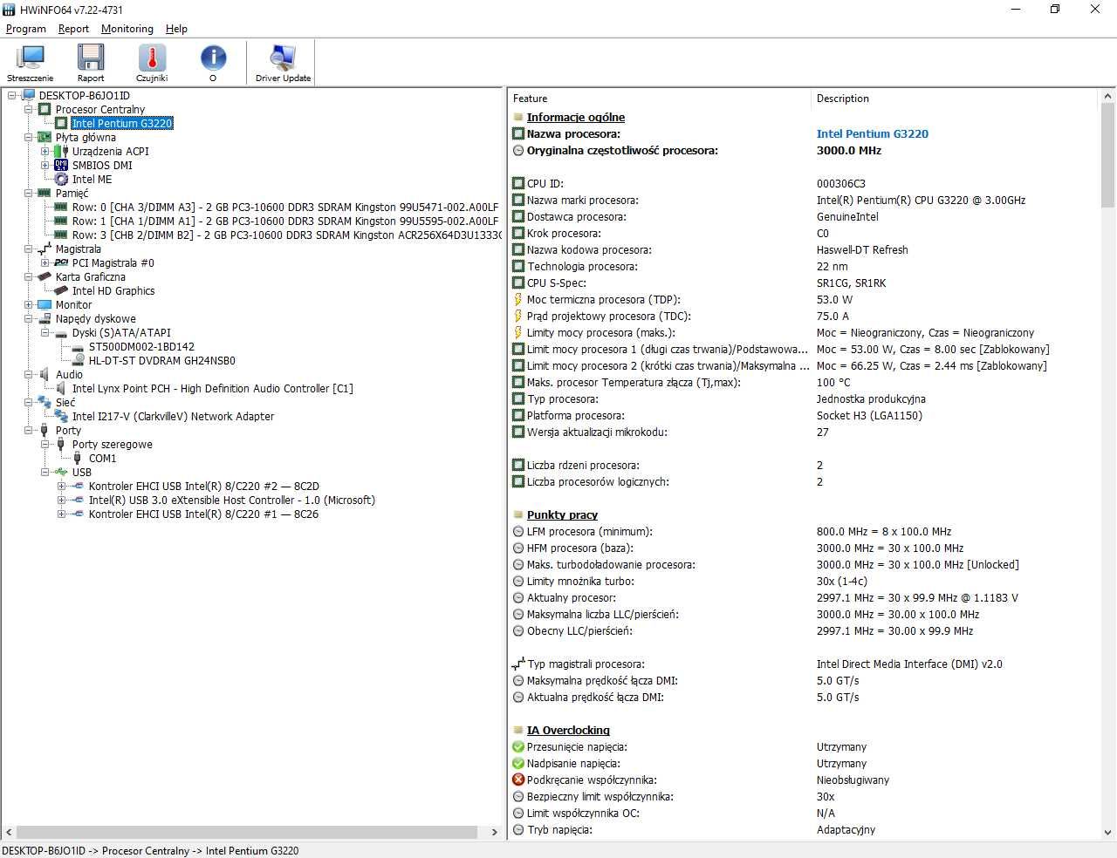Click the tree panel horizontal scrollbar thumb

click(246, 832)
